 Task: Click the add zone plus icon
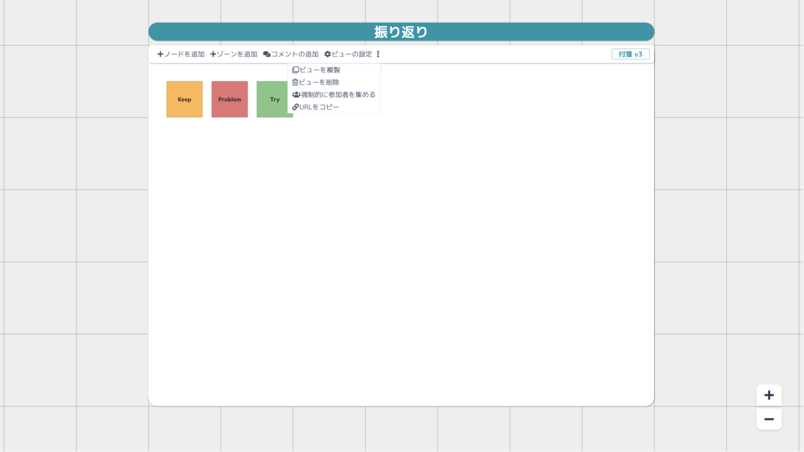pyautogui.click(x=213, y=54)
